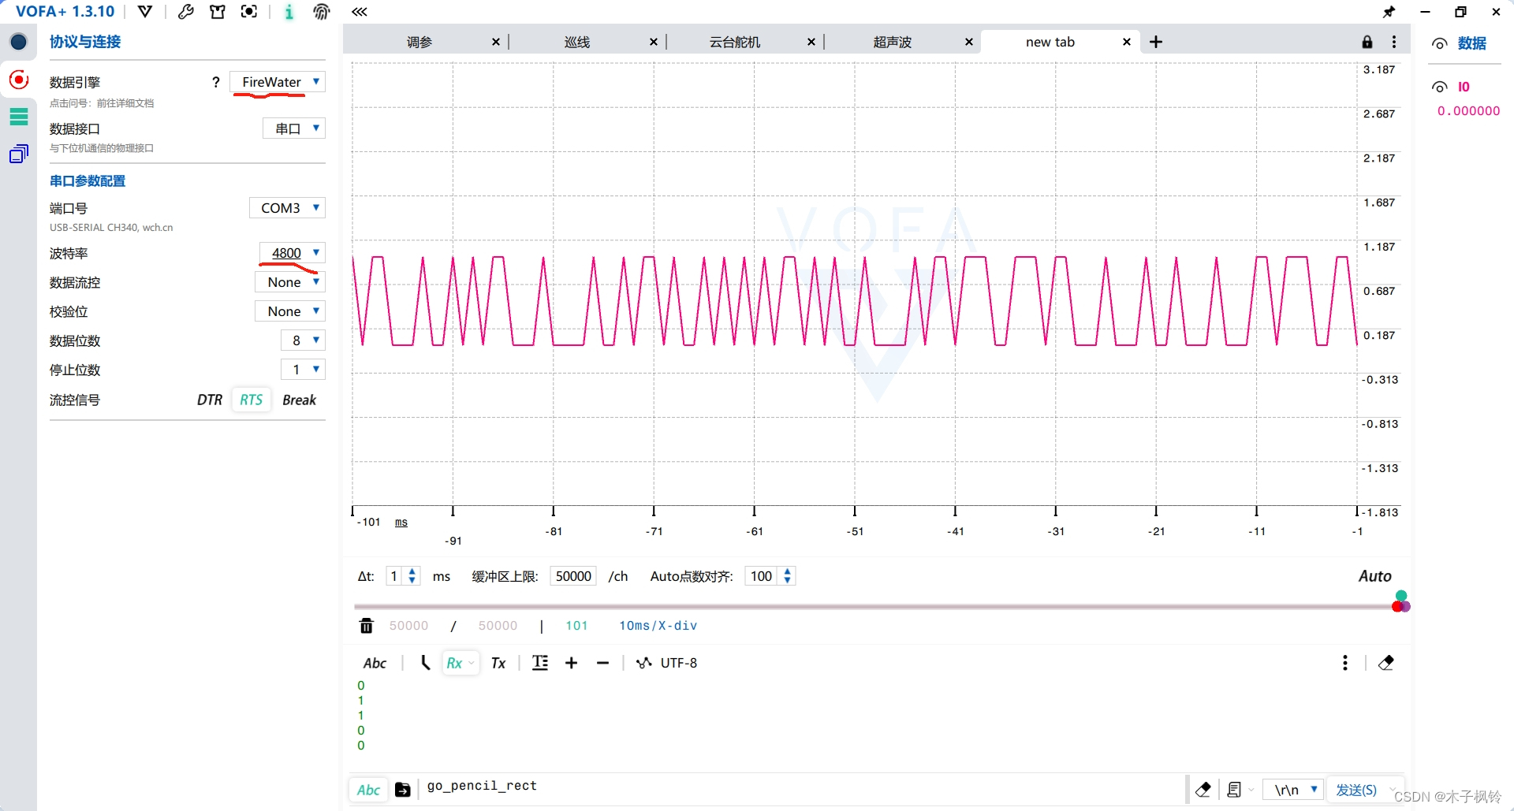Click the theme shirt icon
1514x811 pixels.
(x=218, y=12)
